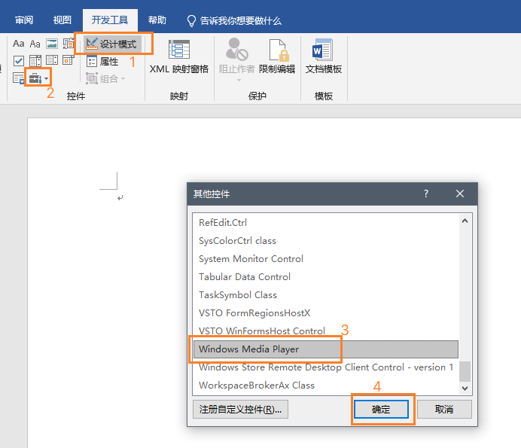This screenshot has width=521, height=448.
Task: Insert a rich text content control
Action: click(19, 44)
